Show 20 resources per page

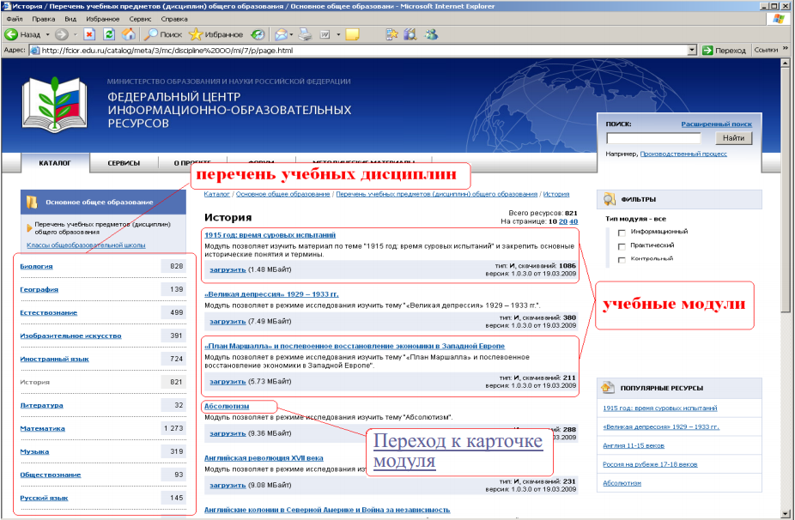(563, 221)
